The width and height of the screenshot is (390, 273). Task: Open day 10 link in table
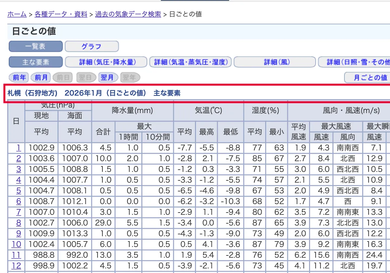click(16, 244)
